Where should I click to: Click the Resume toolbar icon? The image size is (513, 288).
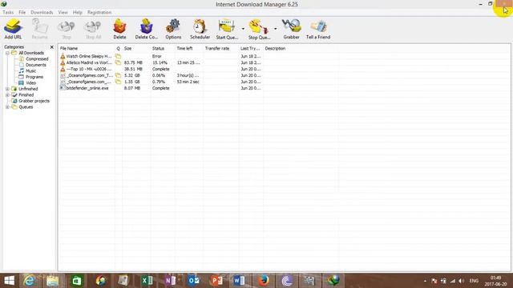pos(40,29)
